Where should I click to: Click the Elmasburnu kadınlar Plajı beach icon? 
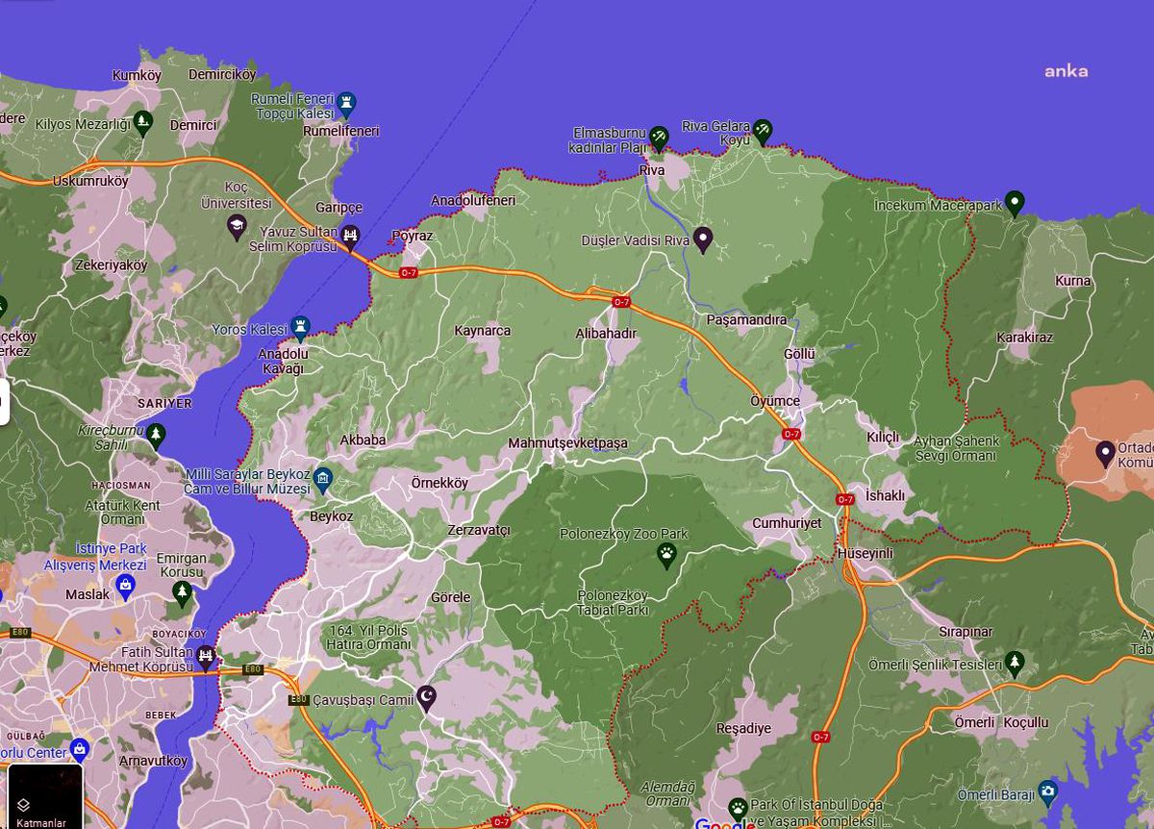[x=659, y=138]
